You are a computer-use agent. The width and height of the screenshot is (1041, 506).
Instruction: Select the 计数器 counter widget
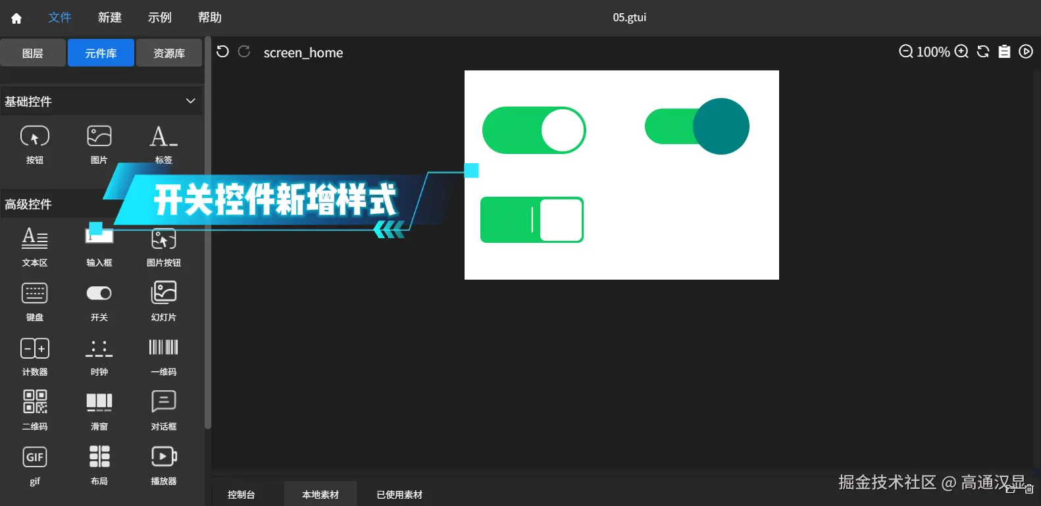[x=35, y=356]
